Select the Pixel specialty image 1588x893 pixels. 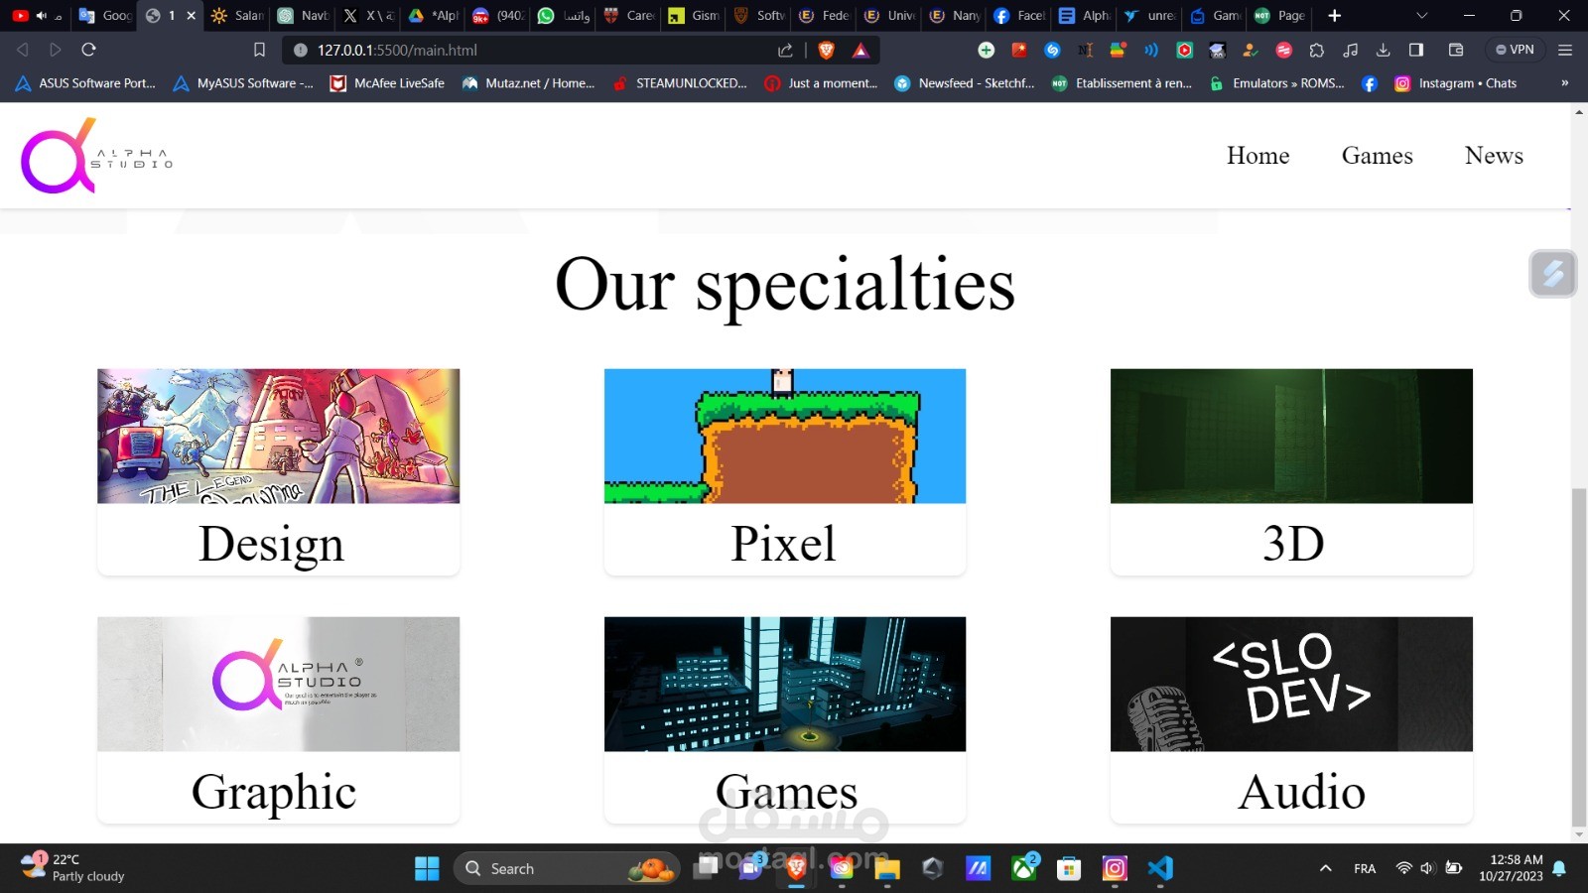click(785, 436)
